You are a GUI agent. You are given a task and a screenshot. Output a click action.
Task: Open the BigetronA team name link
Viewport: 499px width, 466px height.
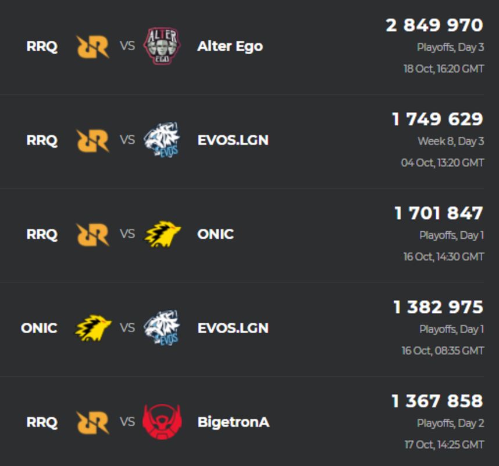click(233, 422)
